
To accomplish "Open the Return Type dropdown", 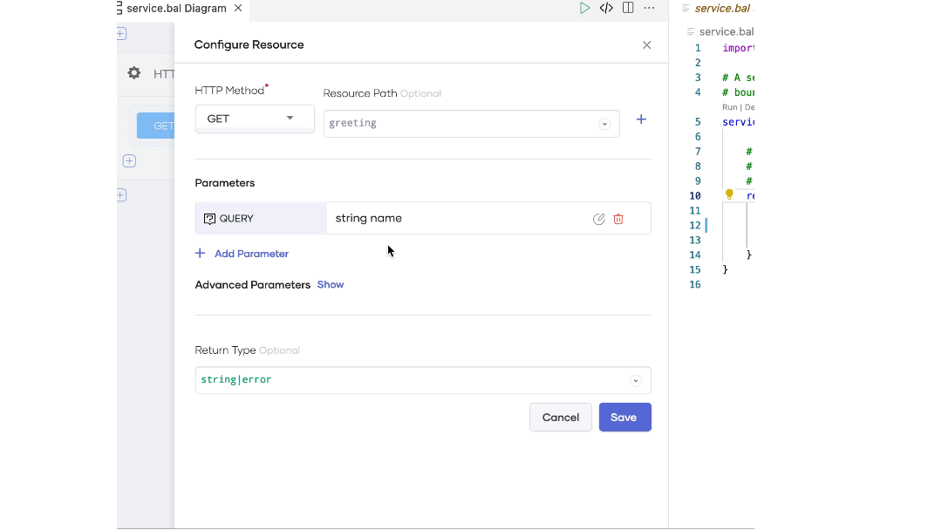I will click(x=636, y=380).
